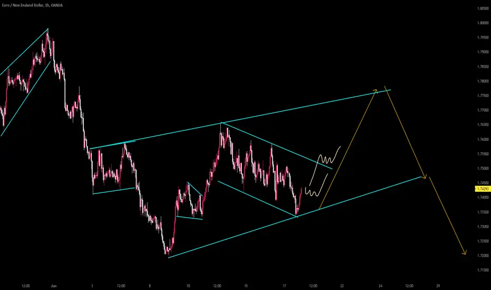This screenshot has height=290, width=491.
Task: Click the 1.71500 price axis label
Action: point(483,270)
